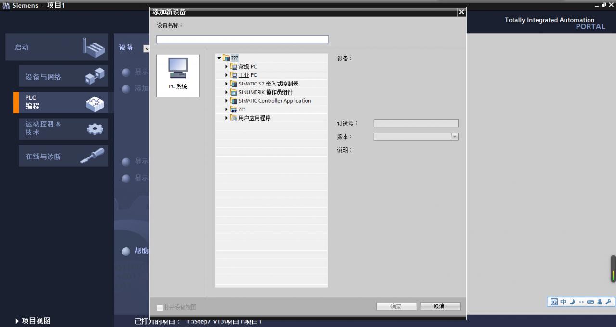616x327 pixels.
Task: Expand SINUMERIK 操作员组件 node arrow
Action: pos(227,92)
